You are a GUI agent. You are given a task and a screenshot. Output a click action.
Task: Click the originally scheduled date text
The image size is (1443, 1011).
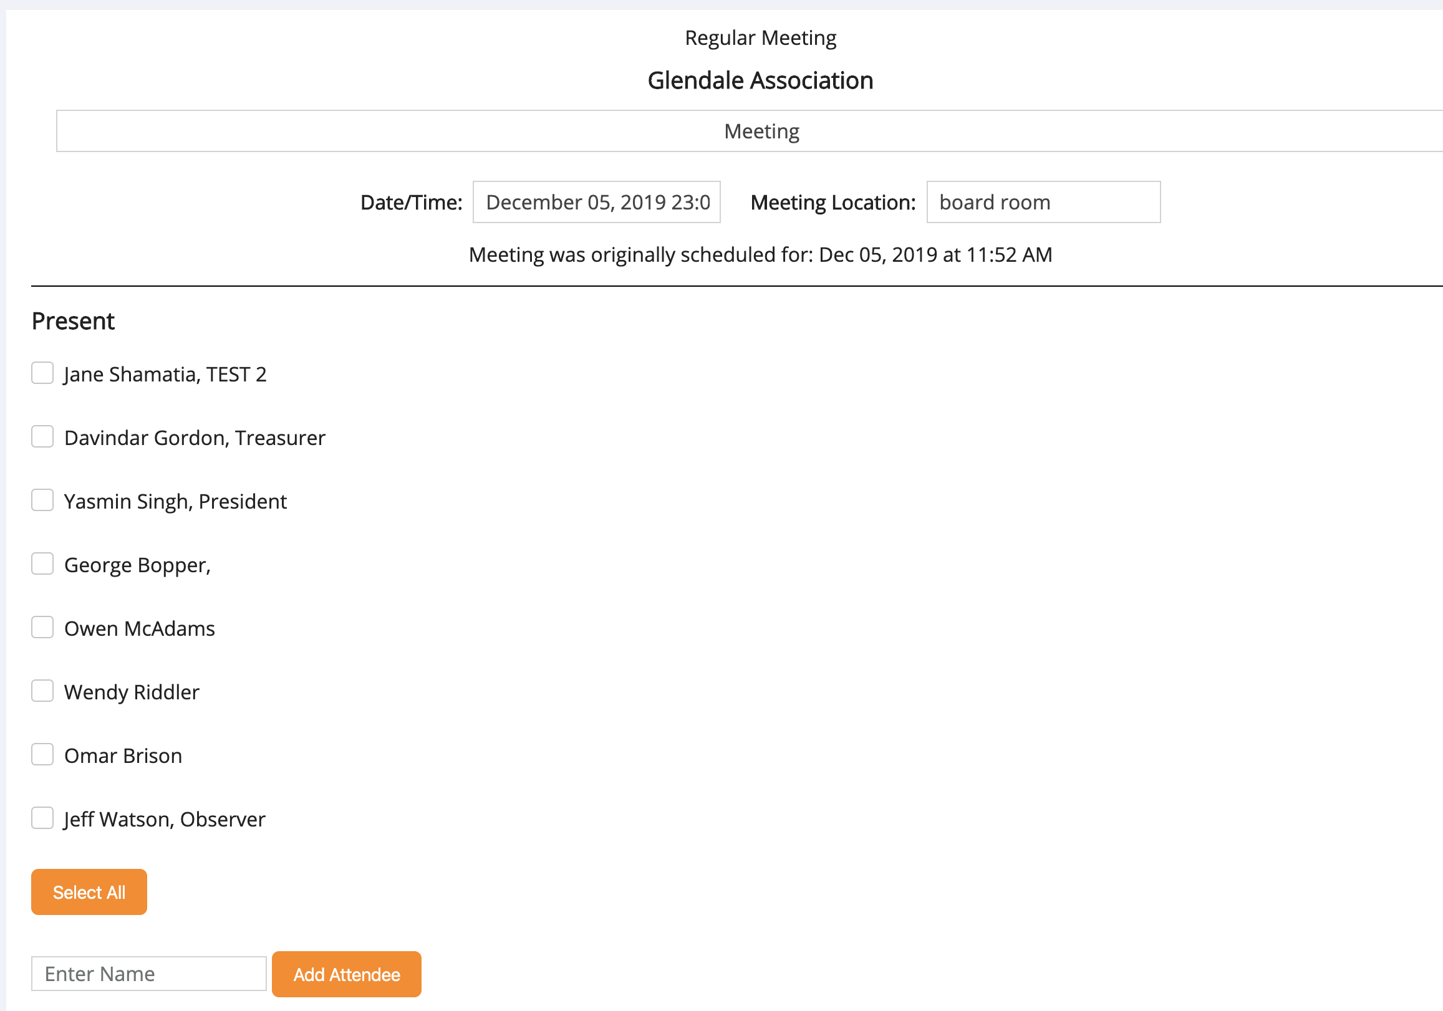tap(760, 254)
